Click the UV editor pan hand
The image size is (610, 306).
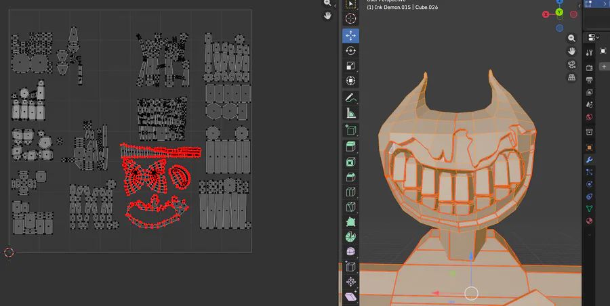click(327, 16)
